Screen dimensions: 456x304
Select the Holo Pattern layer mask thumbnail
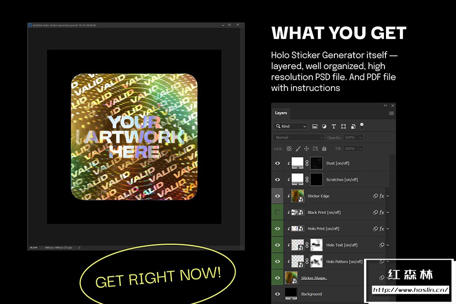pyautogui.click(x=316, y=261)
